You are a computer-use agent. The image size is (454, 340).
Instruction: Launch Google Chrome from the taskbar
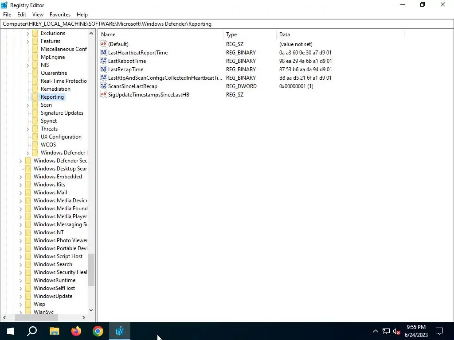[x=98, y=331]
